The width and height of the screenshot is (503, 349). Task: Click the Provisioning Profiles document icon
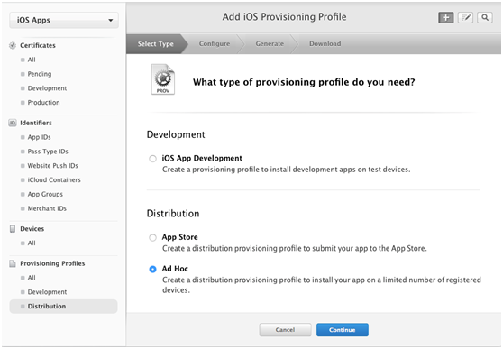coord(13,263)
